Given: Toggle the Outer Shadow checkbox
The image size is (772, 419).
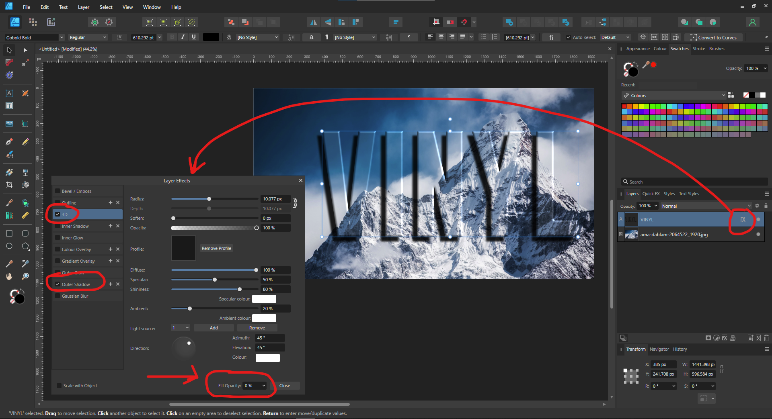Looking at the screenshot, I should [57, 284].
